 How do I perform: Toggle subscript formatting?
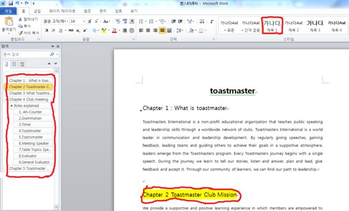[x=78, y=31]
